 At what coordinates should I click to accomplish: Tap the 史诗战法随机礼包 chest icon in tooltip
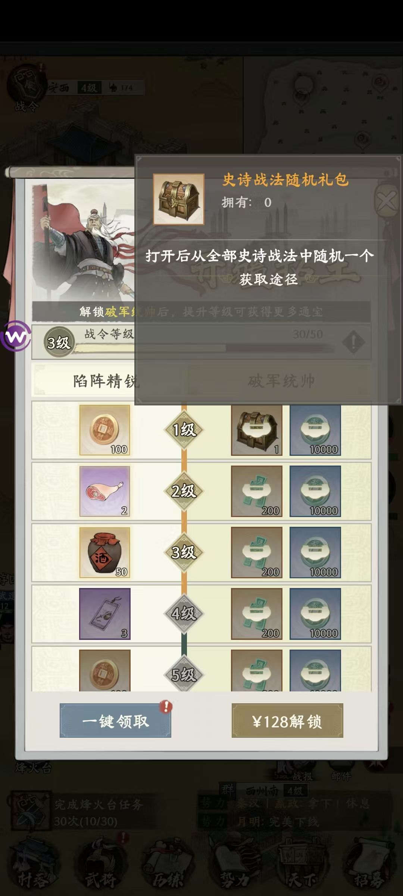(x=179, y=199)
